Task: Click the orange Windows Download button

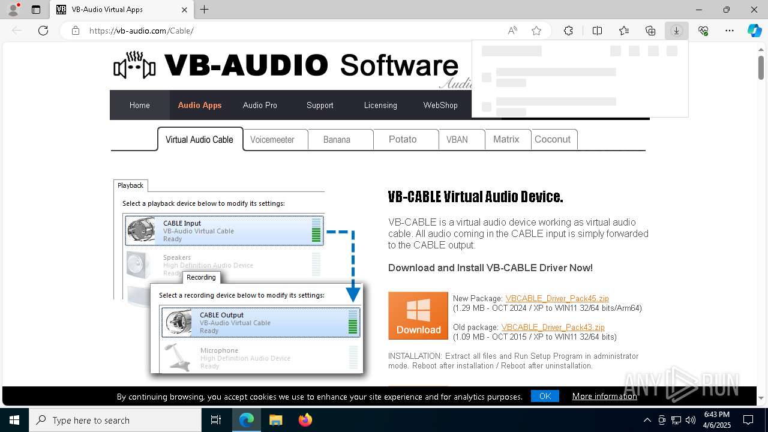Action: (418, 316)
